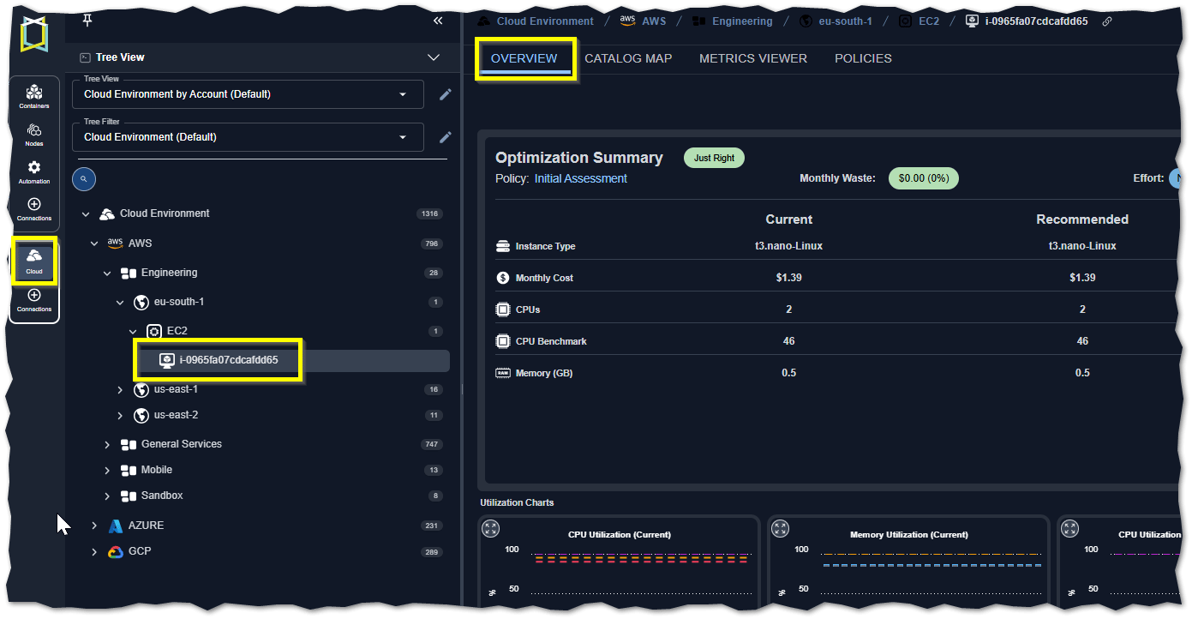The height and width of the screenshot is (619, 1192).
Task: Expand the Sandbox tree node
Action: (107, 496)
